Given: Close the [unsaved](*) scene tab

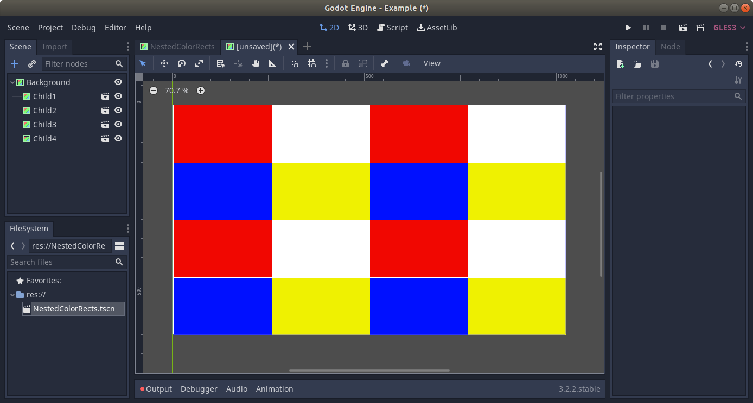Looking at the screenshot, I should pyautogui.click(x=291, y=47).
